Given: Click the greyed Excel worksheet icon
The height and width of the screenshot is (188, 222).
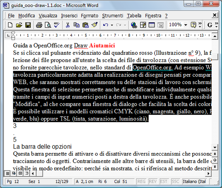Looking at the screenshot, I should pyautogui.click(x=161, y=25).
